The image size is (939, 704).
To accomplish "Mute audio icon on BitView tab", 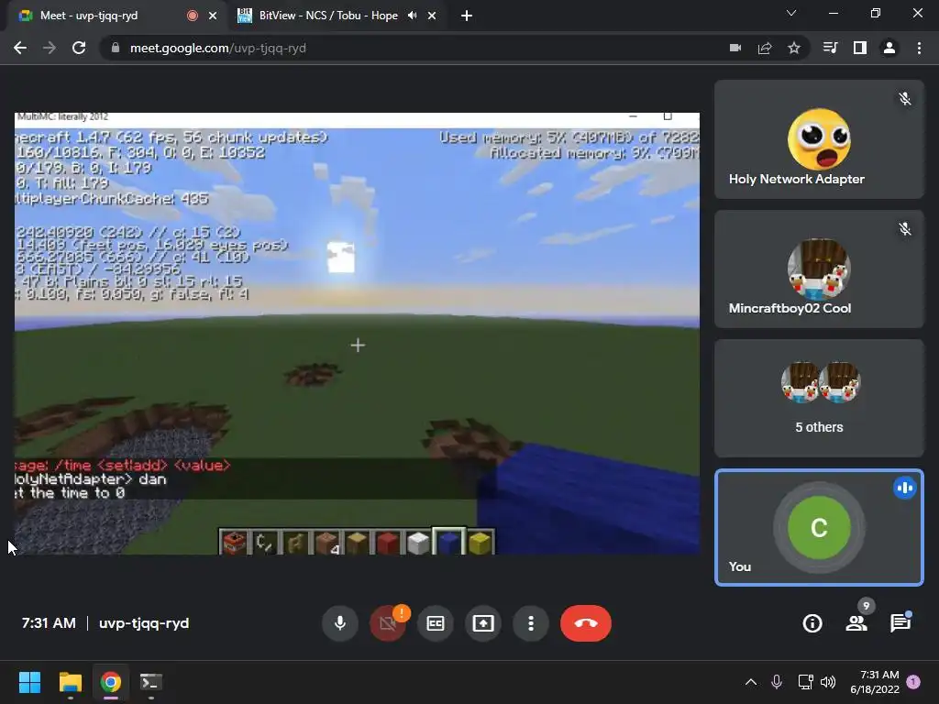I will pyautogui.click(x=412, y=16).
